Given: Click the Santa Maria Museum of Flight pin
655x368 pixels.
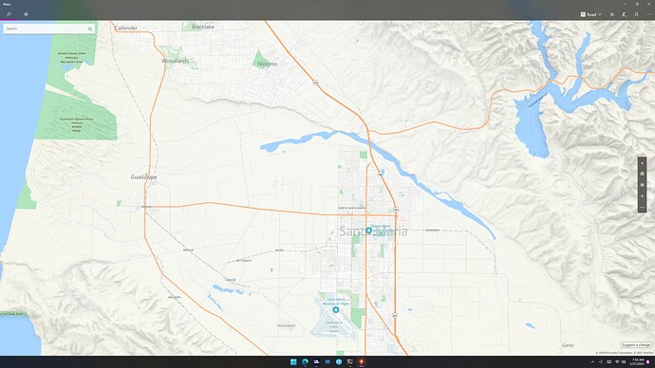Looking at the screenshot, I should (x=335, y=310).
